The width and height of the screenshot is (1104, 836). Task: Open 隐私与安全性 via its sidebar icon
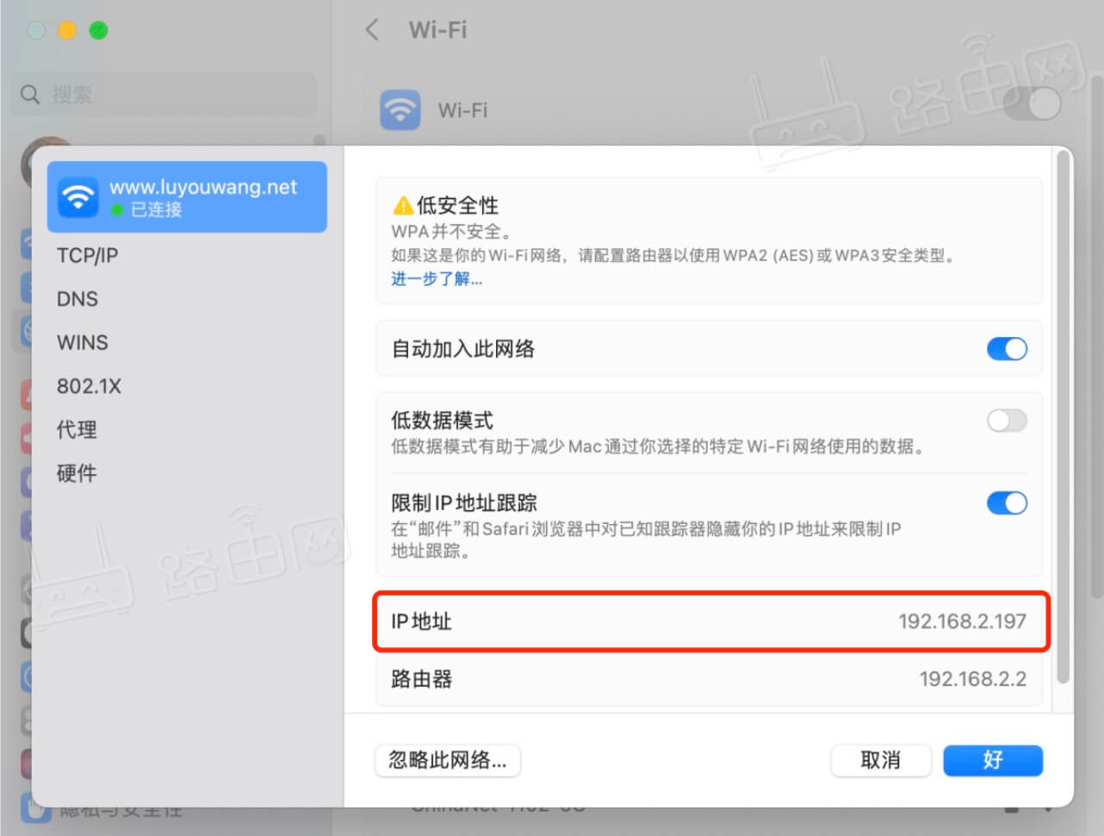pyautogui.click(x=34, y=808)
